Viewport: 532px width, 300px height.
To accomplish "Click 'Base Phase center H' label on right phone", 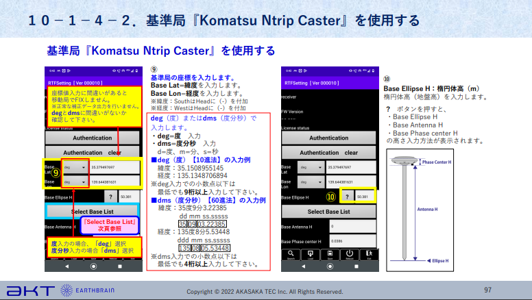I will [x=301, y=242].
